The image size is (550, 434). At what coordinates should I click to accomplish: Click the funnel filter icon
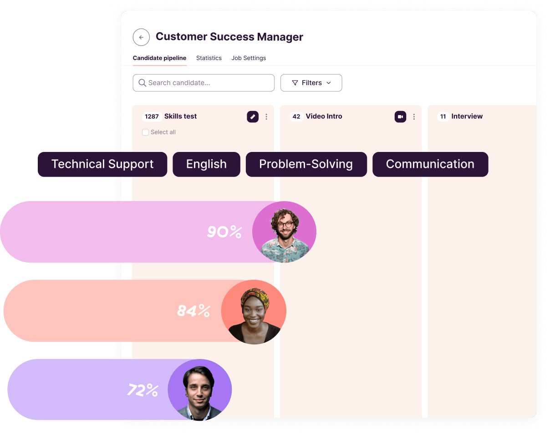(295, 83)
